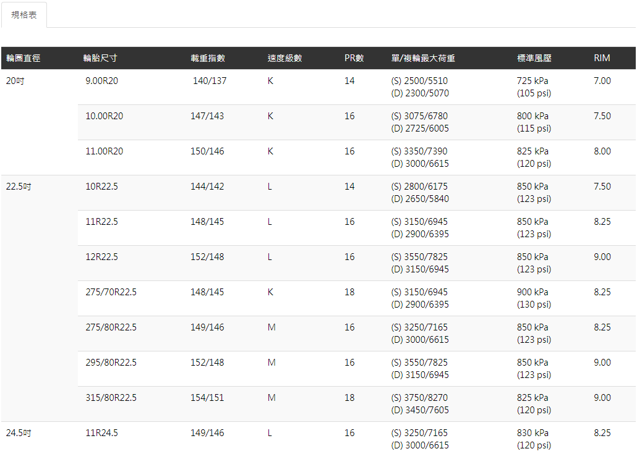
Task: Select the 10.00R20 tire size cell
Action: (104, 116)
